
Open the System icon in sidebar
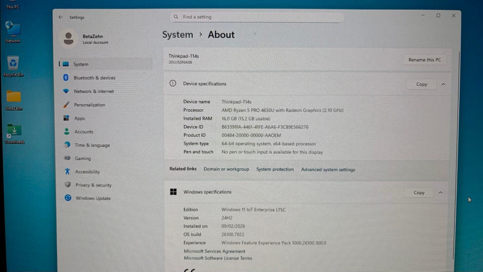click(x=65, y=64)
